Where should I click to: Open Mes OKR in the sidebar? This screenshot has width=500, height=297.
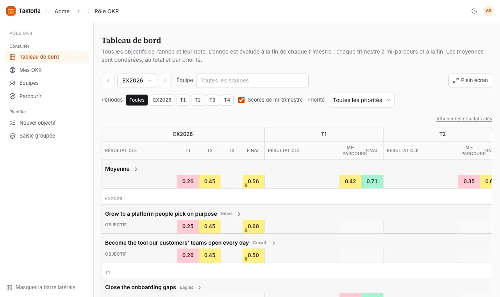[47, 70]
